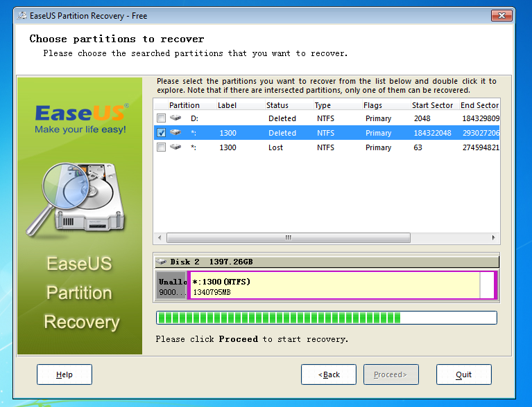This screenshot has width=532, height=407.
Task: Quit the partition recovery wizard
Action: pyautogui.click(x=464, y=374)
